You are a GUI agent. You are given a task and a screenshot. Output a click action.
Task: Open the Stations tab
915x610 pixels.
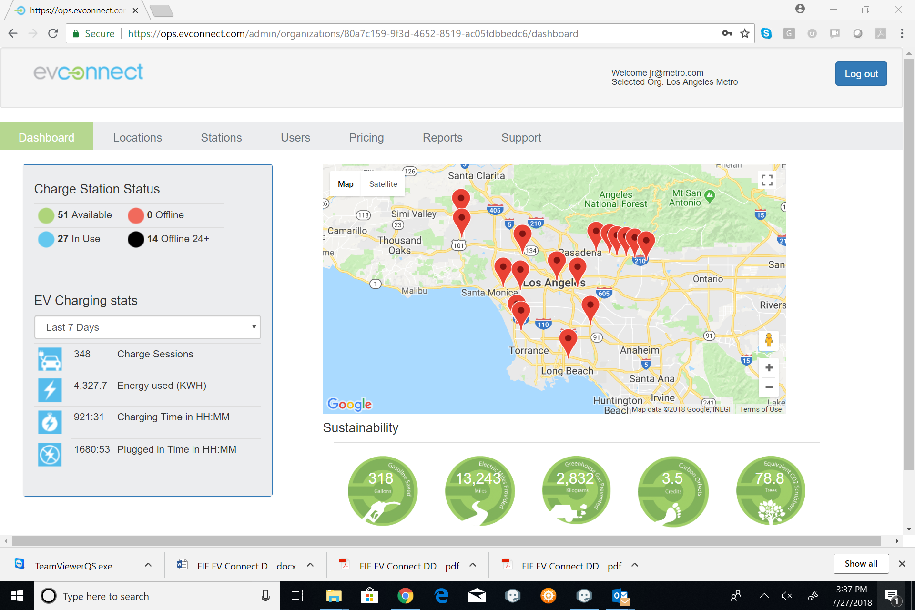click(221, 138)
